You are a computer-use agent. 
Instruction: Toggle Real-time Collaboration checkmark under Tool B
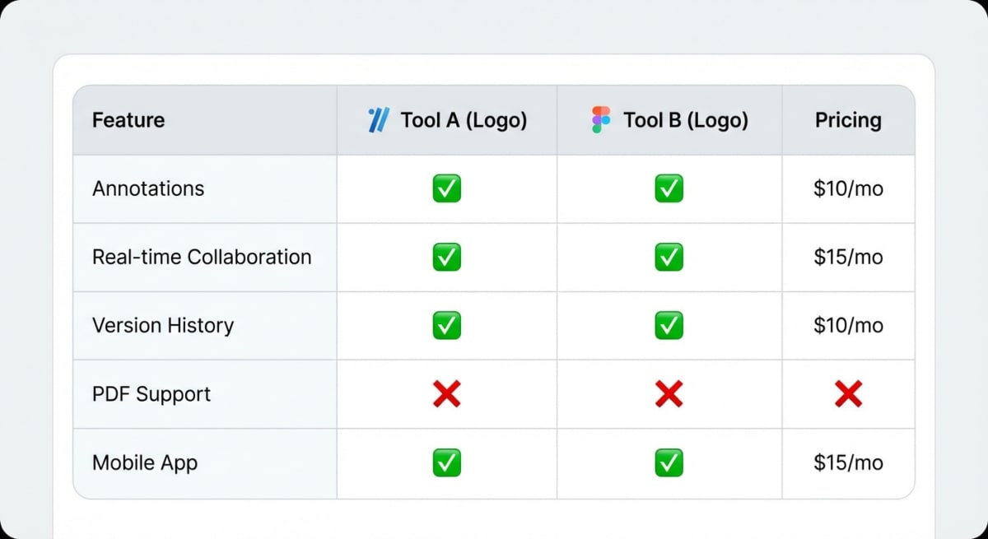669,257
